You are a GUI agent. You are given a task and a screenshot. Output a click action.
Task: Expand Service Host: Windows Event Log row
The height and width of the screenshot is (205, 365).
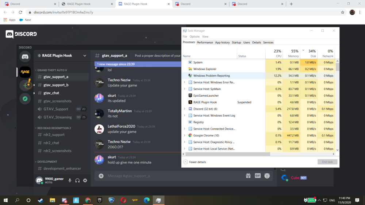184,115
